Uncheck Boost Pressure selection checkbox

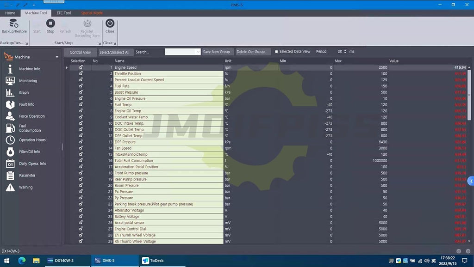pos(81,92)
